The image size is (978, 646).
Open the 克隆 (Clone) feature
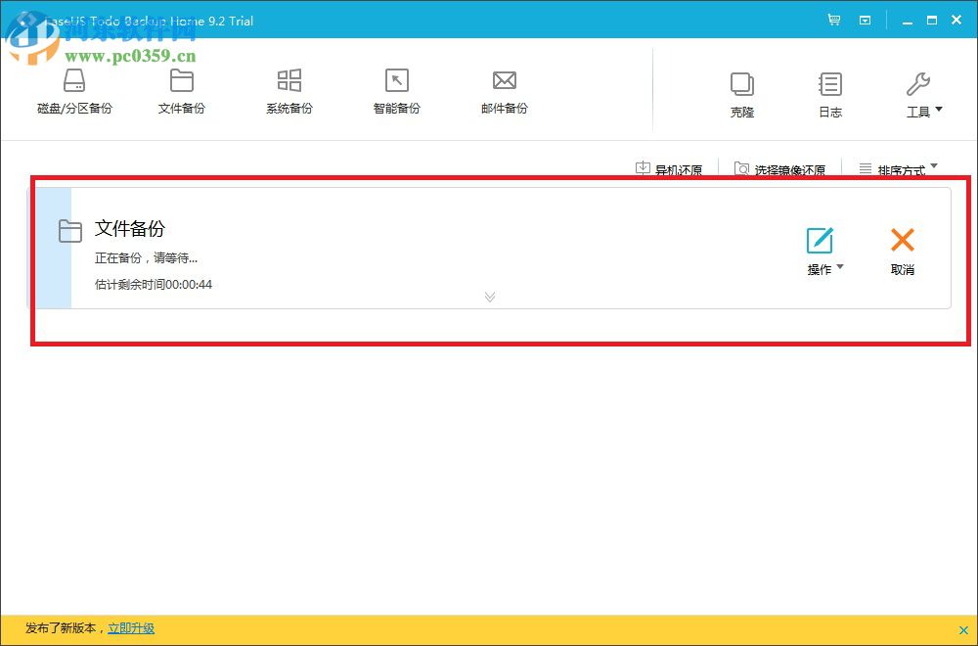point(741,93)
